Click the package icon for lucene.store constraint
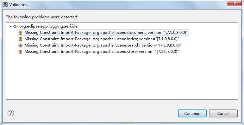This screenshot has height=125, width=244. coord(20,52)
